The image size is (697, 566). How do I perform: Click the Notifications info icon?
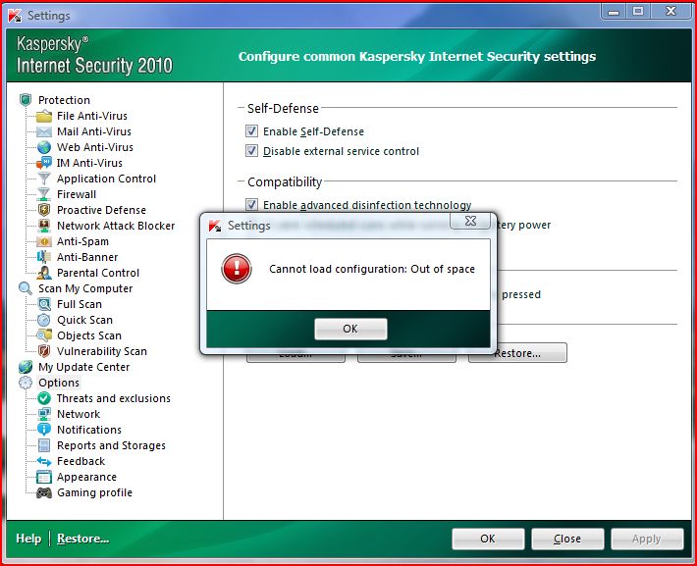44,430
